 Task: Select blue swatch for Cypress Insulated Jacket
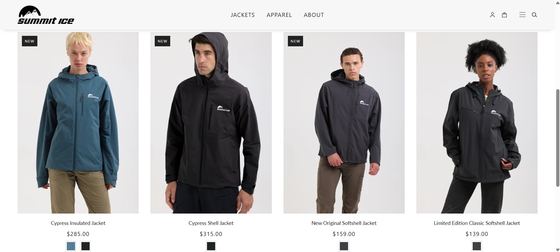tap(71, 246)
